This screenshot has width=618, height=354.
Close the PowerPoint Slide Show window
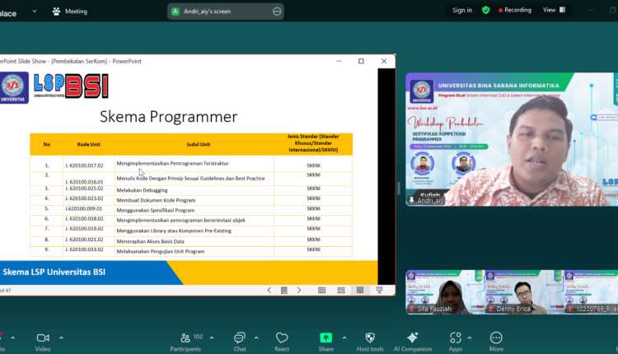coord(384,61)
